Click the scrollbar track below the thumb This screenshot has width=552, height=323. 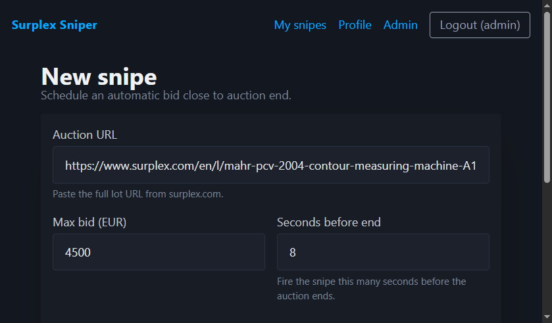tap(547, 250)
